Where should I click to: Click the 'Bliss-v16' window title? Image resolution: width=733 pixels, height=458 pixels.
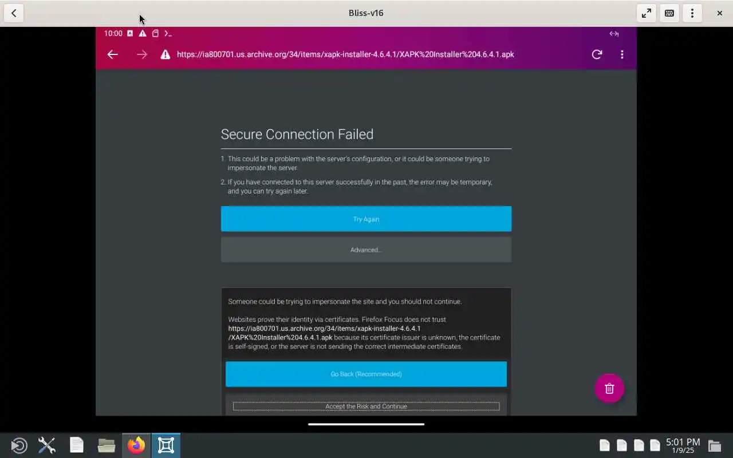[366, 13]
